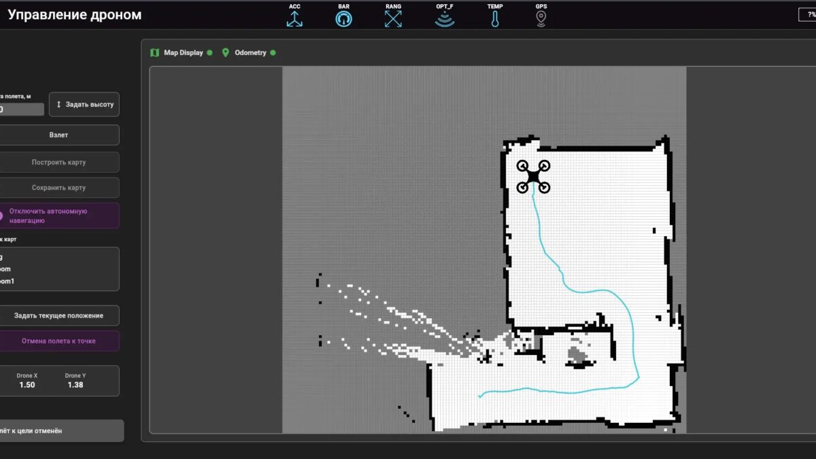The height and width of the screenshot is (459, 816).
Task: Cancel flight with Отмена полета к точке
Action: click(x=58, y=341)
